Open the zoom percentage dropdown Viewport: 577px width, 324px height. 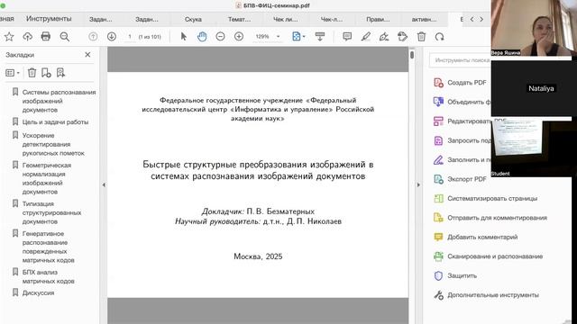279,36
